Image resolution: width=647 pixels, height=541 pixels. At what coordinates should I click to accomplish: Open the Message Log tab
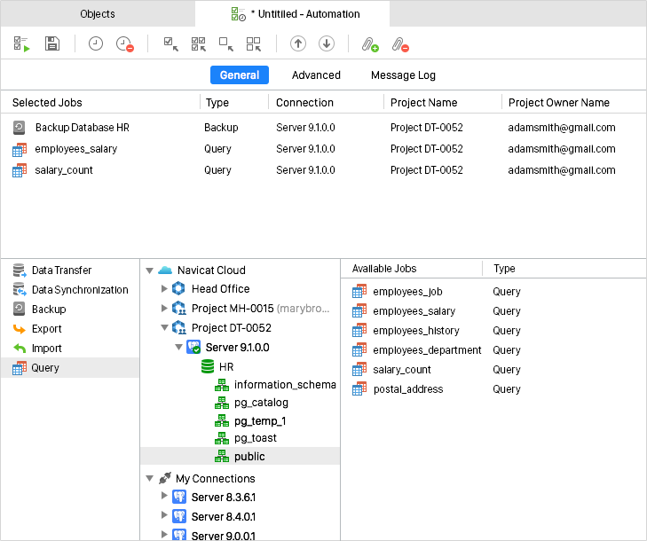(403, 75)
